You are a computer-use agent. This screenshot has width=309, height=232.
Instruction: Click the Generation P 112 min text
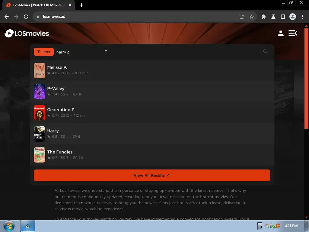[80, 115]
